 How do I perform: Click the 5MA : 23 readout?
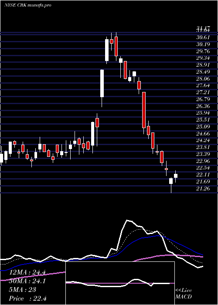23,290
